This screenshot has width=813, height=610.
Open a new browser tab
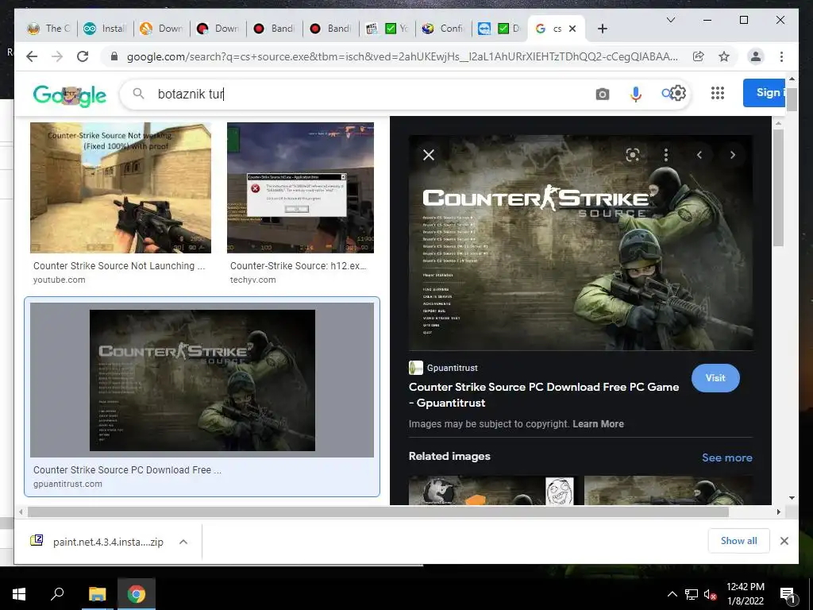point(603,29)
